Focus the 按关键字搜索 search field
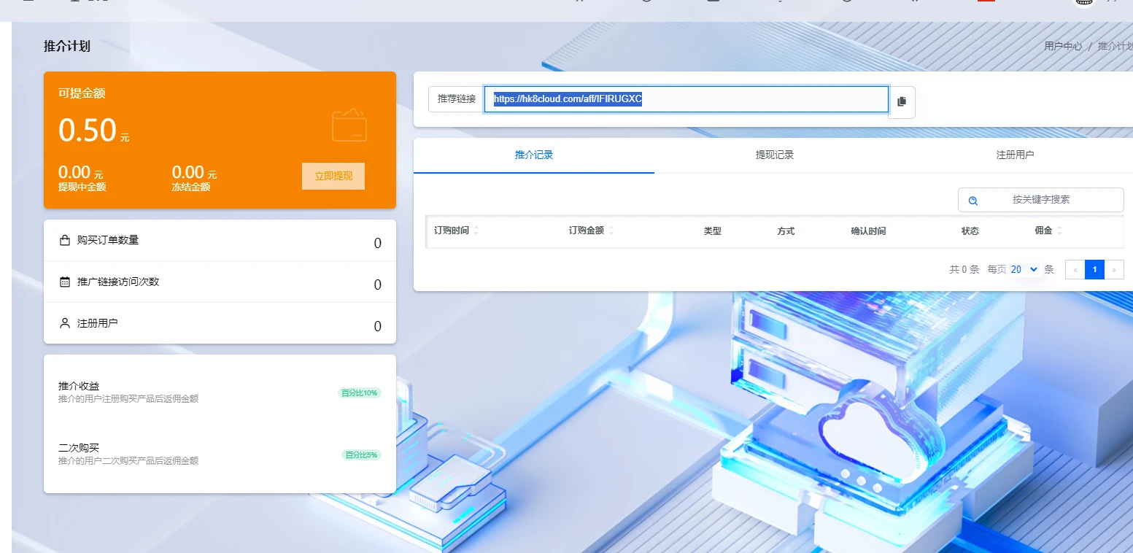 pos(1048,200)
